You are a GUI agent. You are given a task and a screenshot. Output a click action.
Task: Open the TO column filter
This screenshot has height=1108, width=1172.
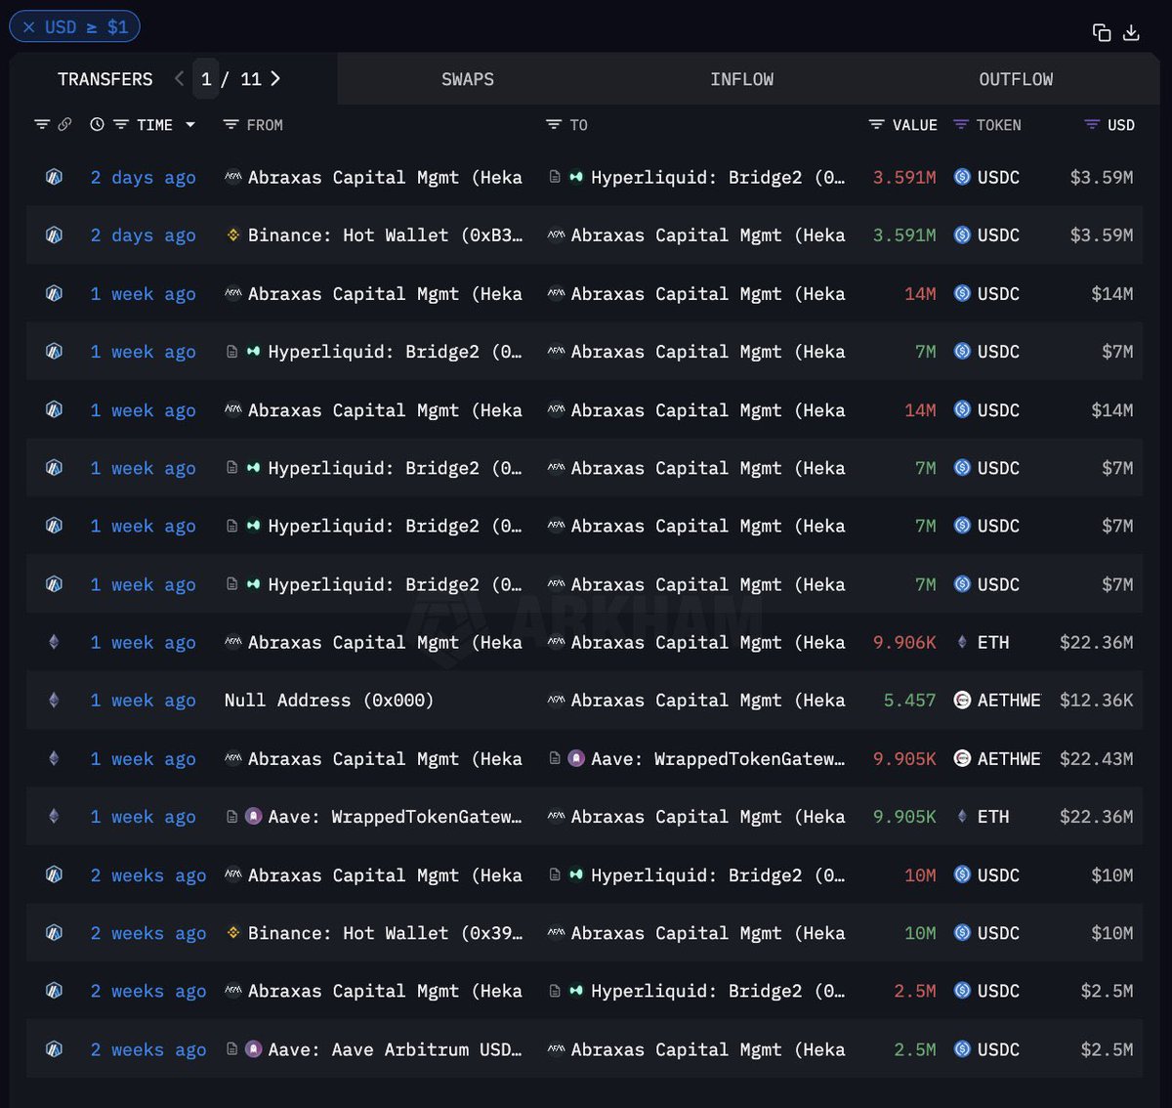[x=553, y=125]
